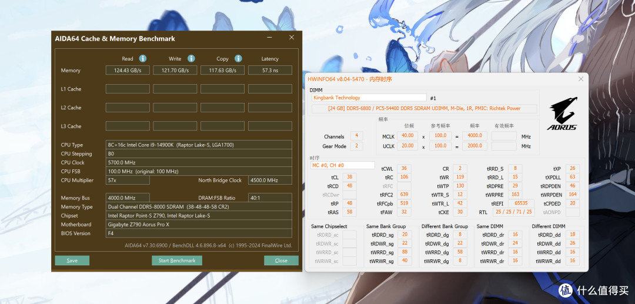This screenshot has width=635, height=304.
Task: Click the tRDWR_dr value 24
Action: point(515,243)
